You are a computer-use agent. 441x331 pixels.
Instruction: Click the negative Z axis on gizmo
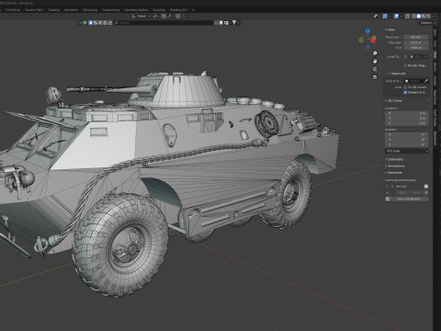coord(367,47)
